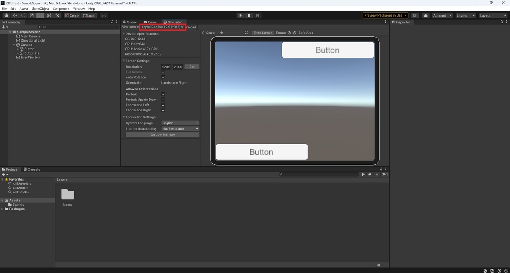This screenshot has width=510, height=273.
Task: Click the Reload button
Action: point(191,27)
